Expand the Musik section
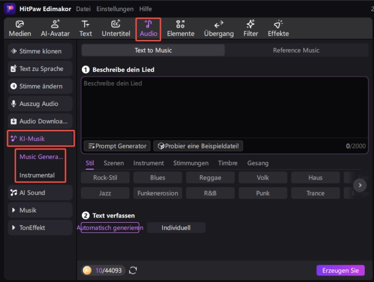Image resolution: width=374 pixels, height=282 pixels. pos(40,210)
